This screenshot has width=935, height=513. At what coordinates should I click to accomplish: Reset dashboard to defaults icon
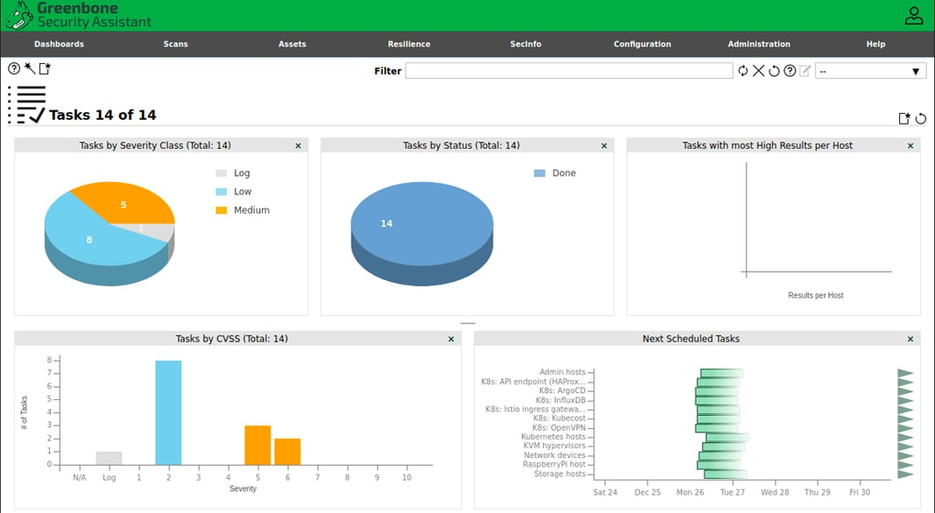(x=921, y=119)
